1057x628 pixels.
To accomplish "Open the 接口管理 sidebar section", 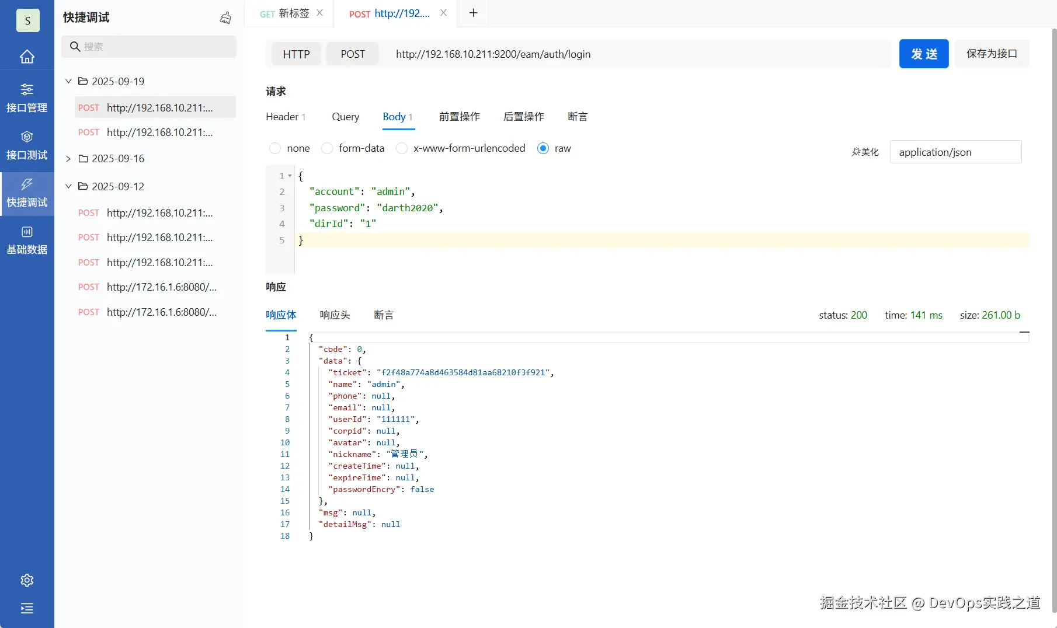I will [x=27, y=97].
